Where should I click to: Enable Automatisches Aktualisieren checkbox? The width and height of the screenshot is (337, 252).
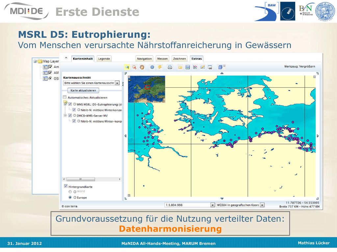click(x=65, y=97)
